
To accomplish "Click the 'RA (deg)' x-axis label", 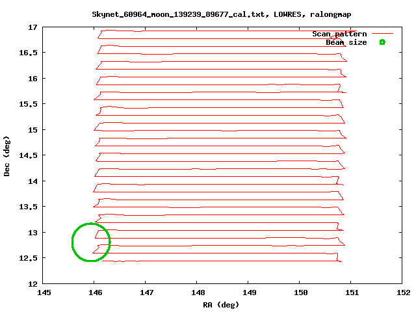I will pos(221,304).
